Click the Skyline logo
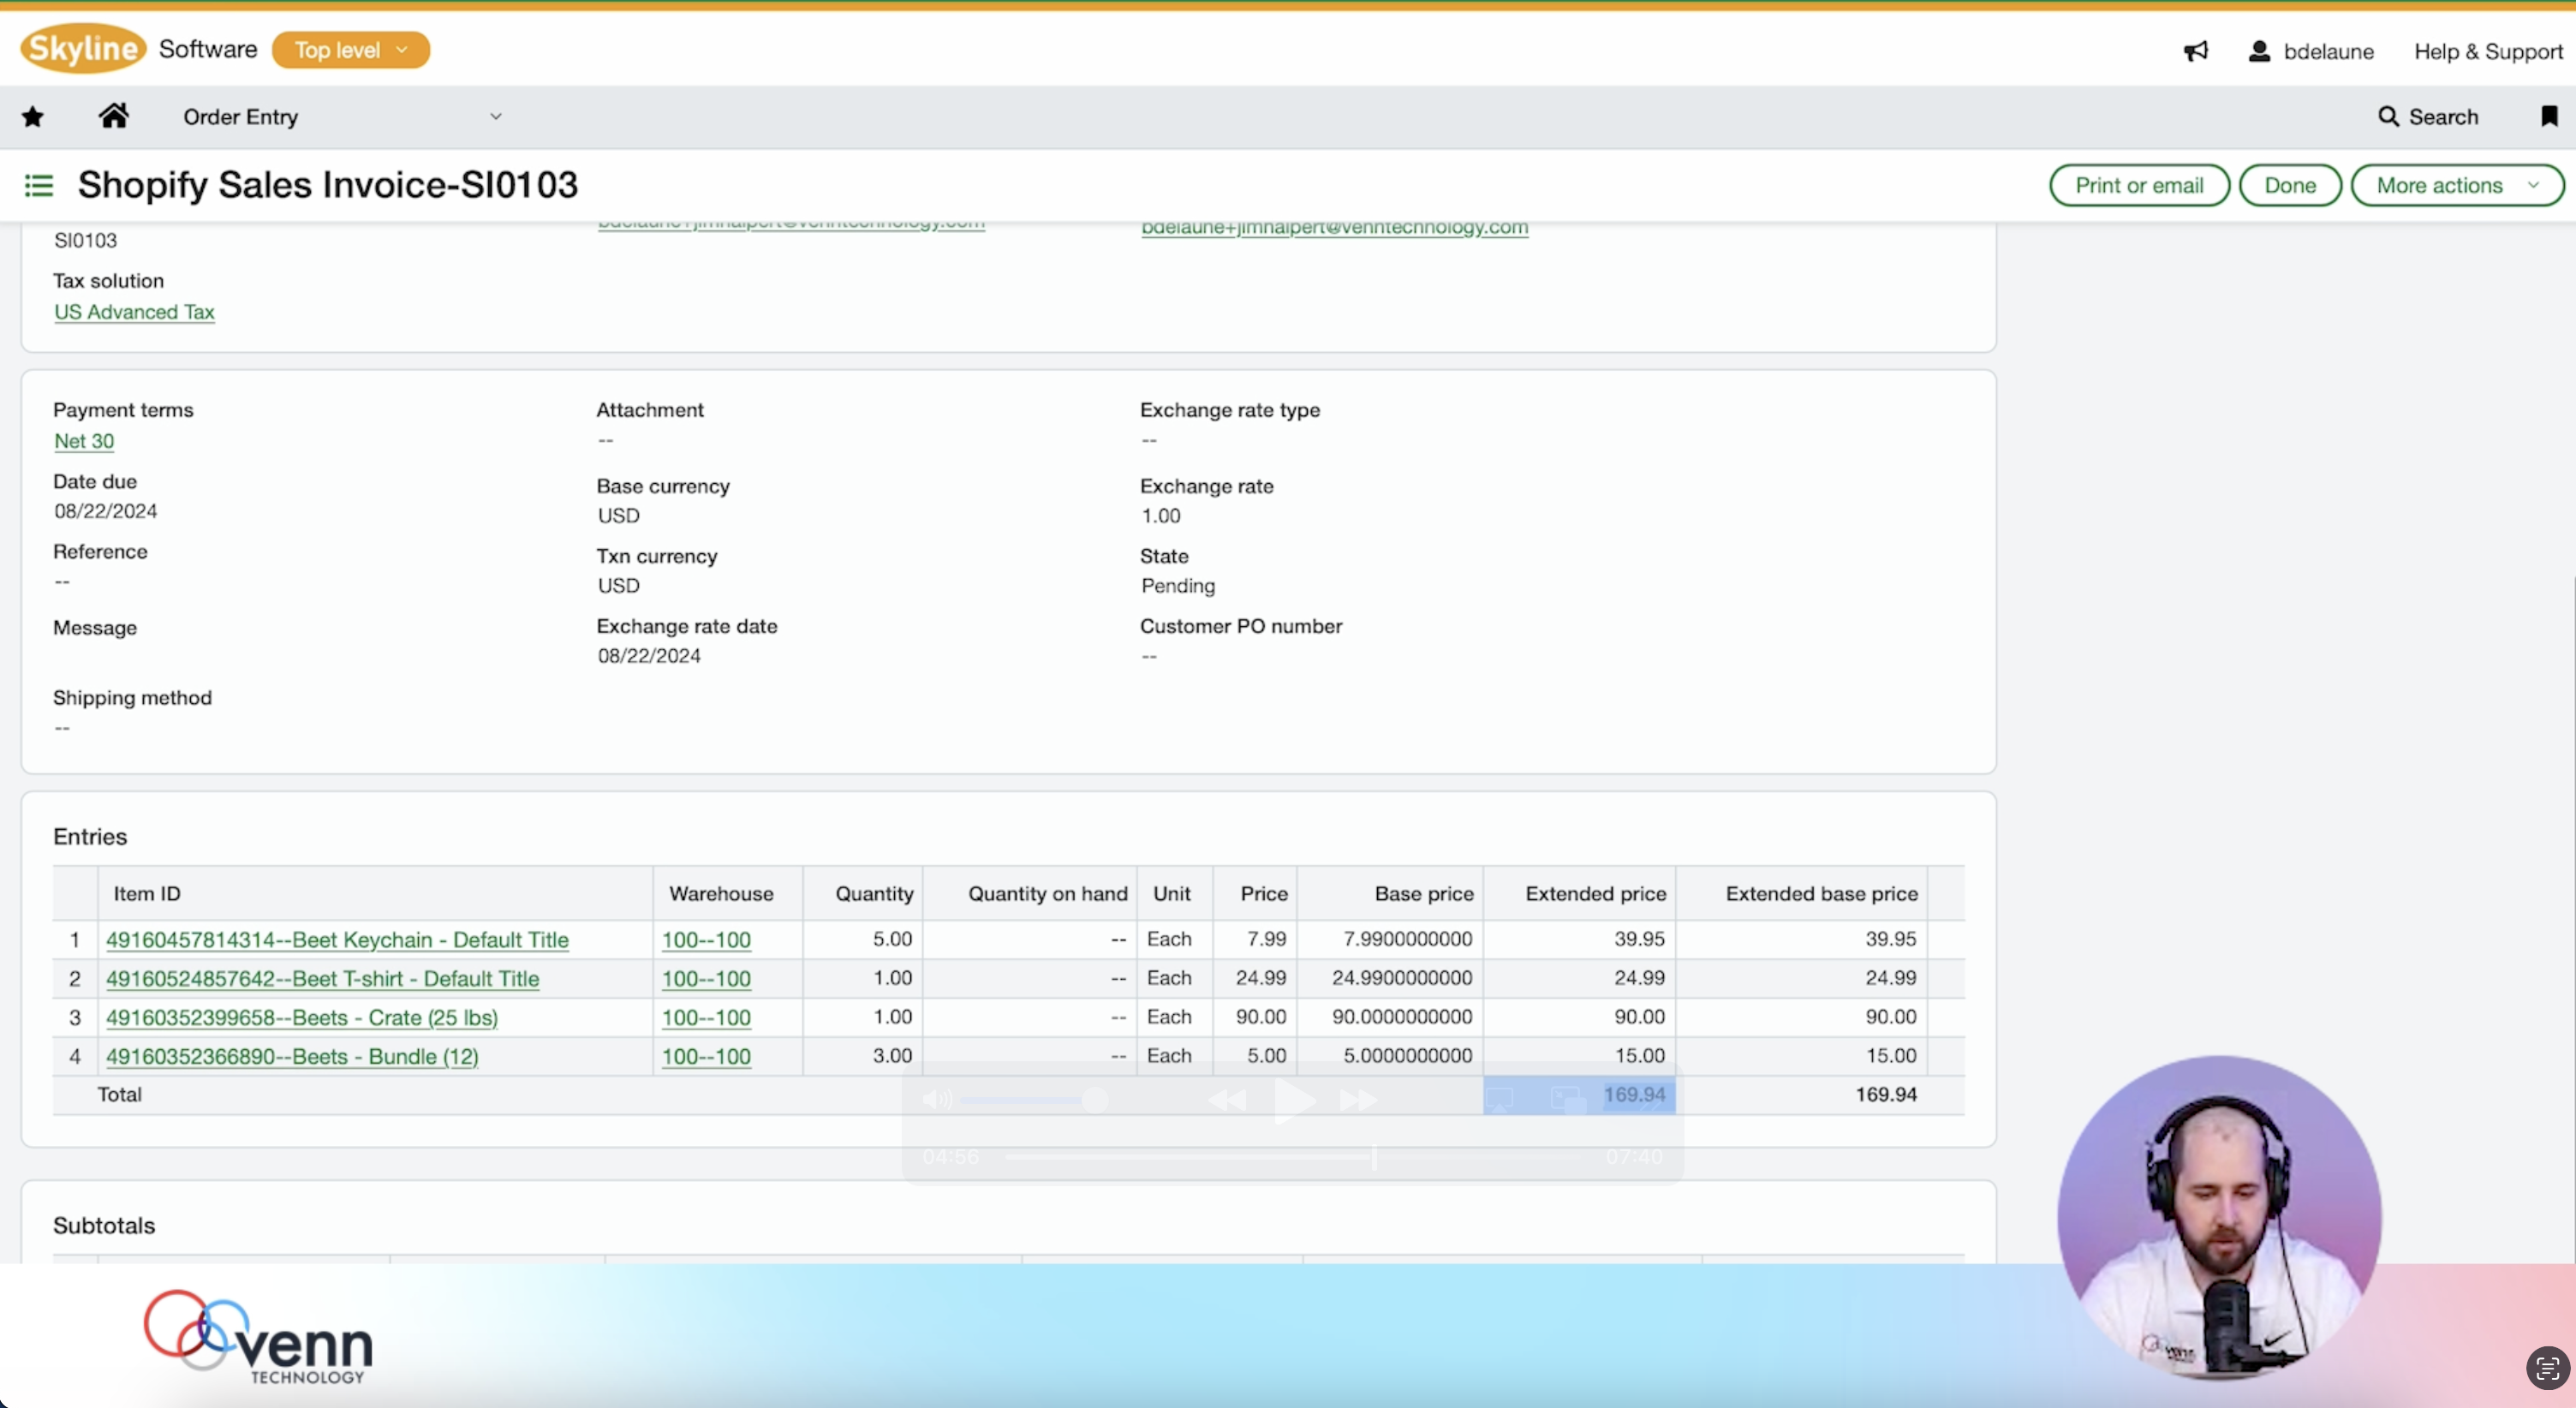The image size is (2576, 1408). tap(83, 49)
